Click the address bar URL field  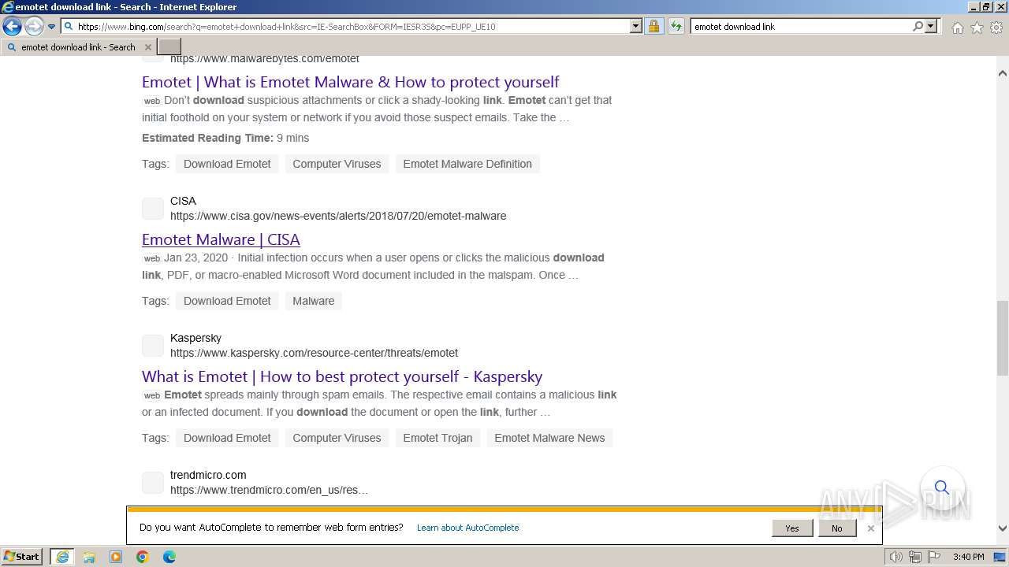tap(344, 26)
